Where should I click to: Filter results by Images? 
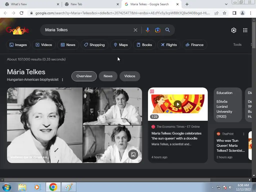18,45
